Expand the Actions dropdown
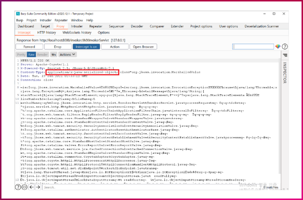 pyautogui.click(x=67, y=54)
